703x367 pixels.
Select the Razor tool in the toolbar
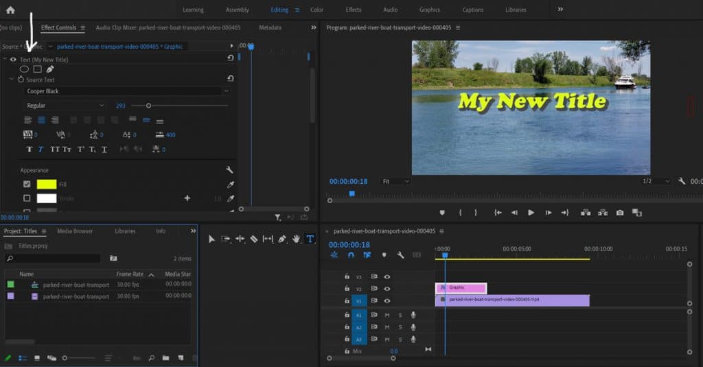click(253, 239)
